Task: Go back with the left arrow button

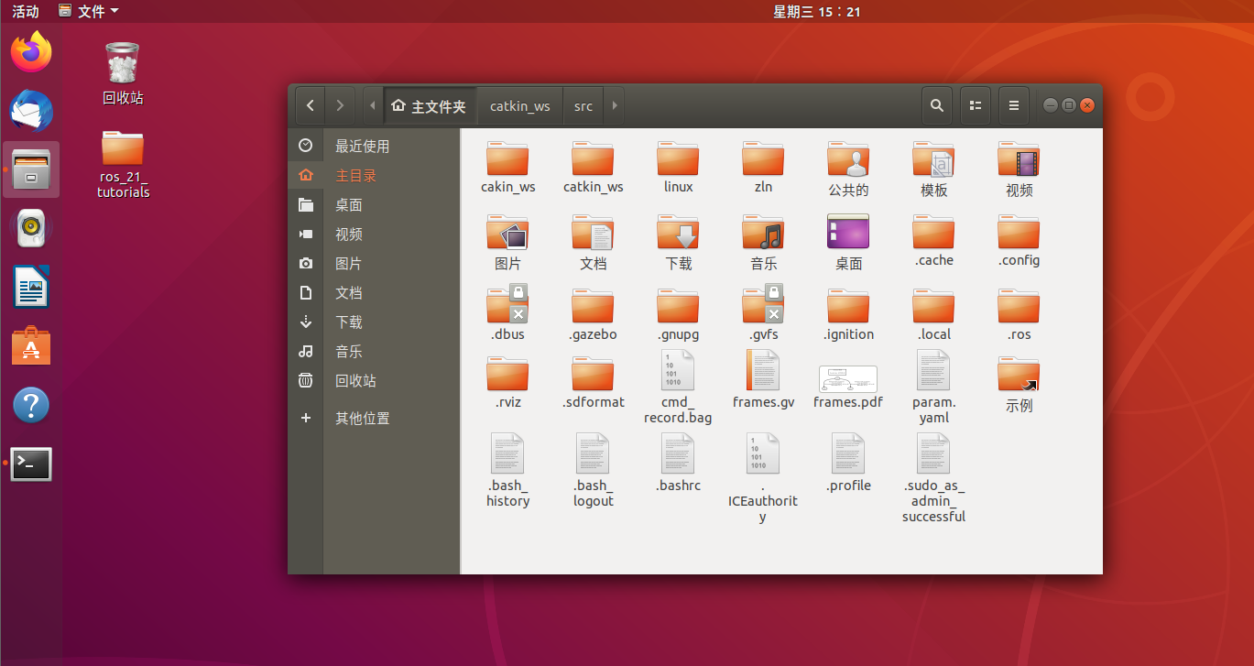Action: coord(311,105)
